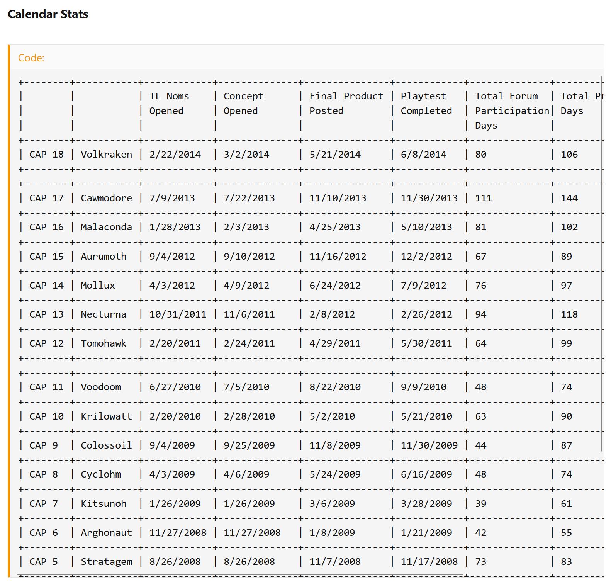Viewport: 611px width, 588px height.
Task: Click the date "7/9/2013"
Action: (172, 198)
